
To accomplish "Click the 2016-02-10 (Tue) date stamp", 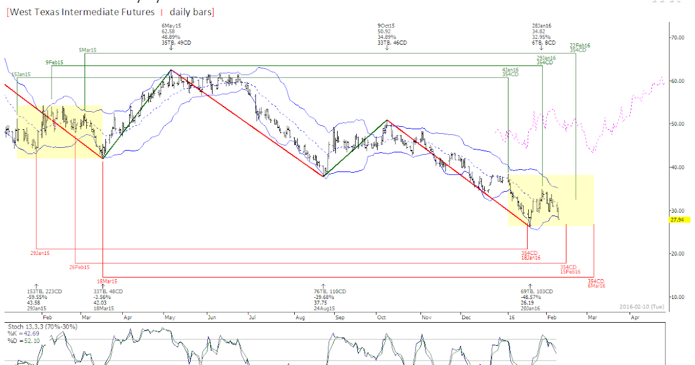I will click(641, 306).
